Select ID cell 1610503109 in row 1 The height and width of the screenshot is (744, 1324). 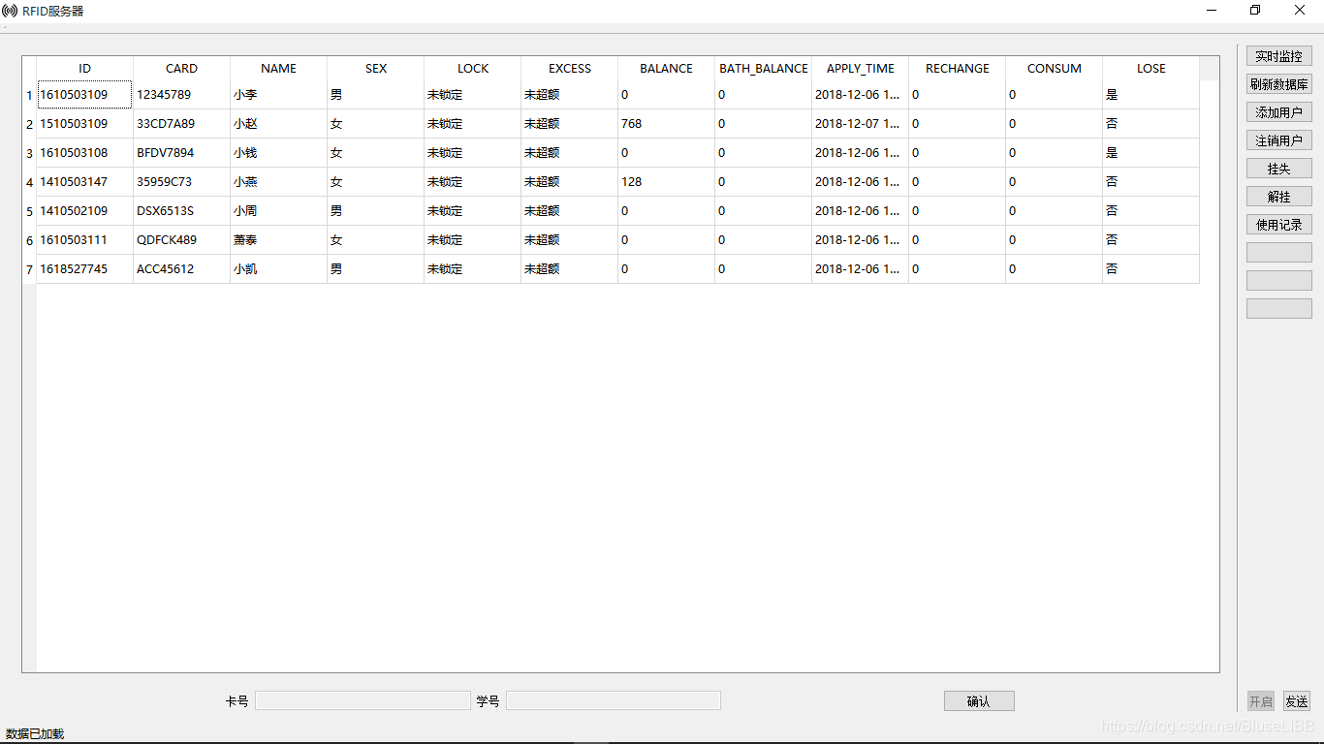(x=85, y=95)
